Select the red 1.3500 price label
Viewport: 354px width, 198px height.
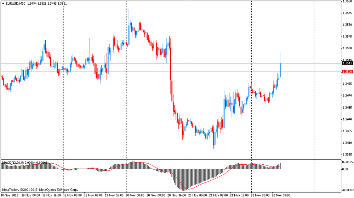click(x=347, y=72)
